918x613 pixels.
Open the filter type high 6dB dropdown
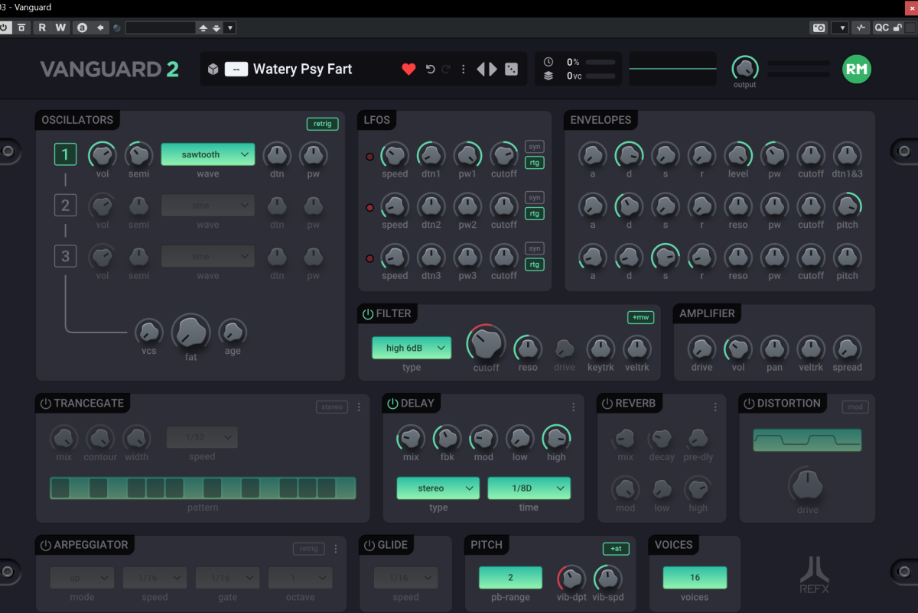pyautogui.click(x=412, y=348)
